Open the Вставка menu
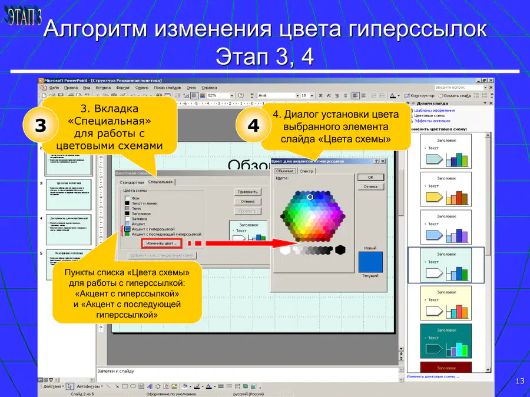 [102, 88]
